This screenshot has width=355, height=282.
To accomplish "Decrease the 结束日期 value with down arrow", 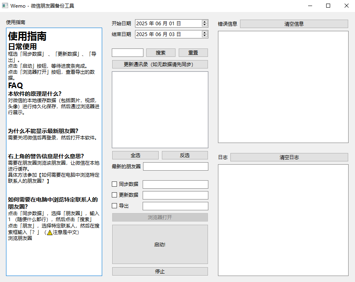I will tap(205, 36).
